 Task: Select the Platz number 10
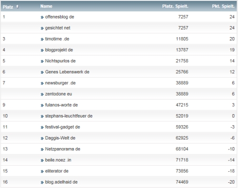pyautogui.click(x=5, y=116)
